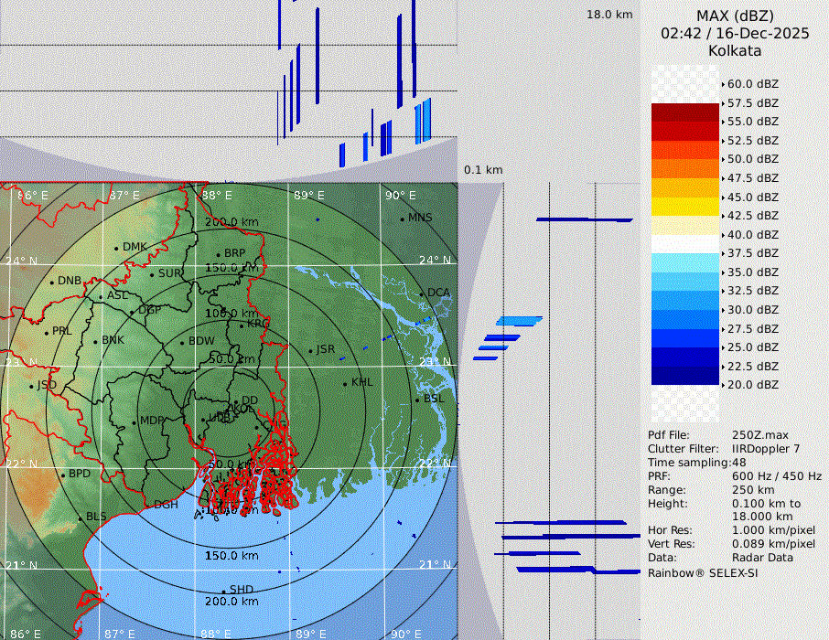Click the BPD station marker
The width and height of the screenshot is (829, 640).
click(x=63, y=475)
